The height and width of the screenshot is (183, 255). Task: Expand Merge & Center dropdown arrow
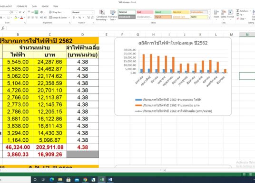tap(69, 18)
